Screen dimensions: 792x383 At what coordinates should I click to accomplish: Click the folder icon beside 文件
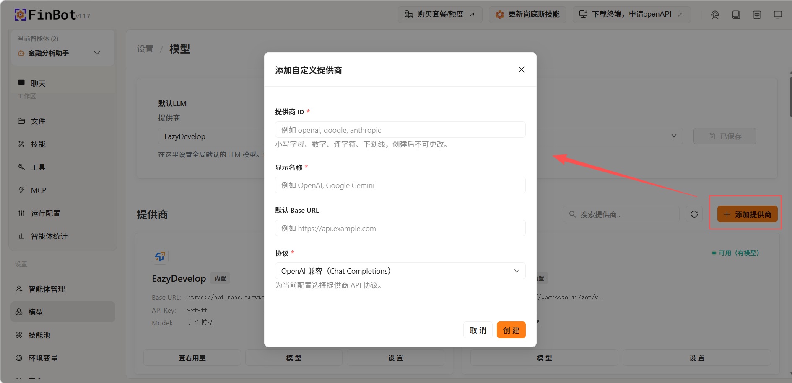(x=21, y=121)
